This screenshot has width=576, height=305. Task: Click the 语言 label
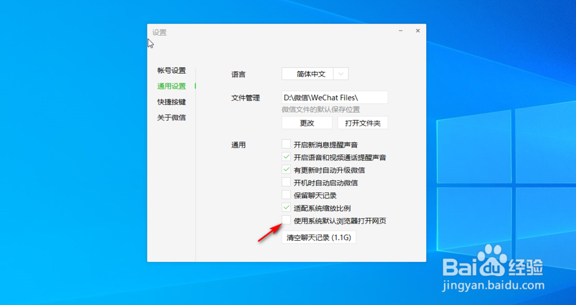click(238, 74)
